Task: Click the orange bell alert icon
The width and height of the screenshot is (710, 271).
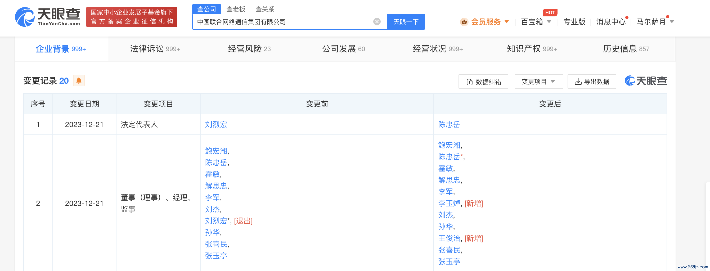Action: coord(79,81)
